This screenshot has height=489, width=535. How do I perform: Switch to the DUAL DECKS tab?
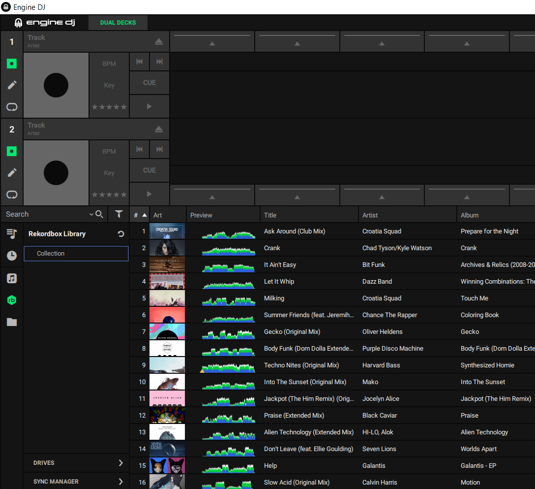(118, 23)
